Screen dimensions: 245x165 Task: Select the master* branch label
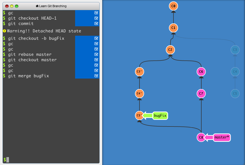tap(221, 137)
